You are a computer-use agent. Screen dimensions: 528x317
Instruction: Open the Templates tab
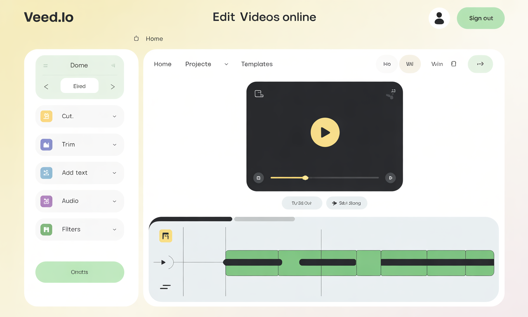[257, 64]
